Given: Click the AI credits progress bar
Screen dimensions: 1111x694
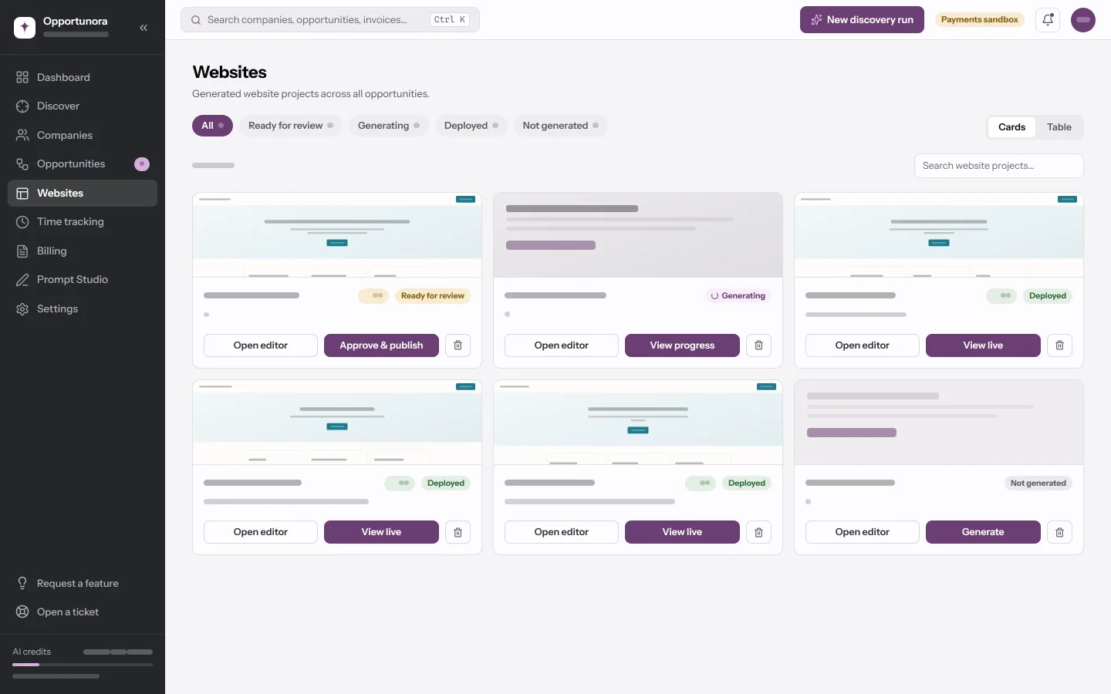Looking at the screenshot, I should coord(83,665).
